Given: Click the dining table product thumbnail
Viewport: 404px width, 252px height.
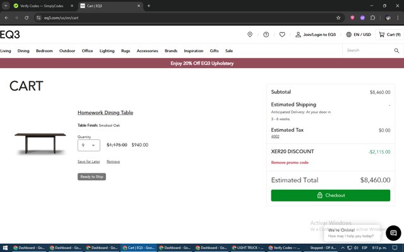Looking at the screenshot, I should pyautogui.click(x=40, y=143).
